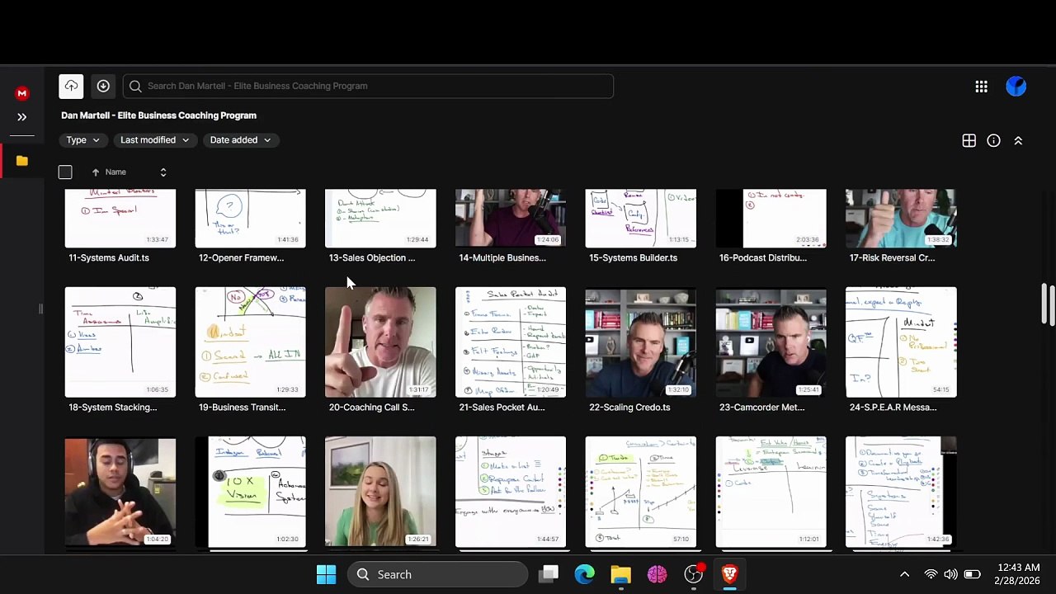Open the 19-Business Transit... video thumbnail
This screenshot has width=1056, height=594.
[250, 342]
